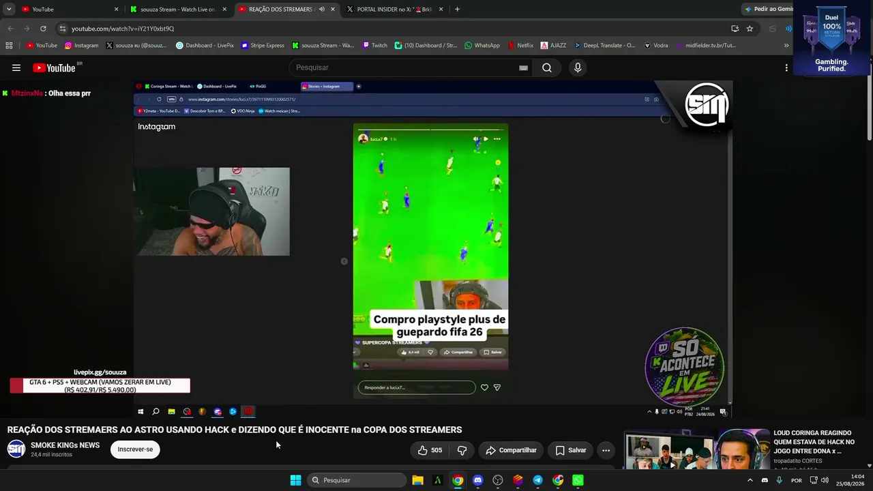Click the YouTube video player

point(432,250)
